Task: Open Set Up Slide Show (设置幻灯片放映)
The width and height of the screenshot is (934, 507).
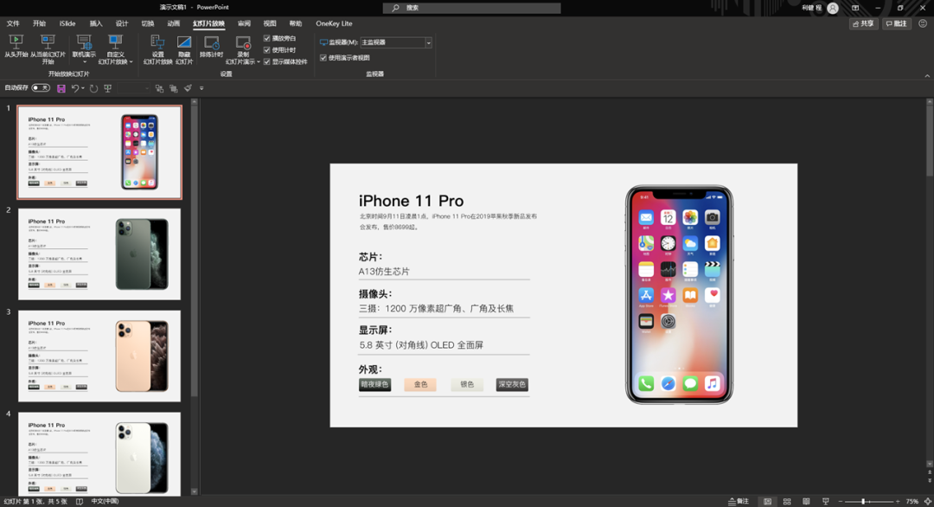Action: 157,48
